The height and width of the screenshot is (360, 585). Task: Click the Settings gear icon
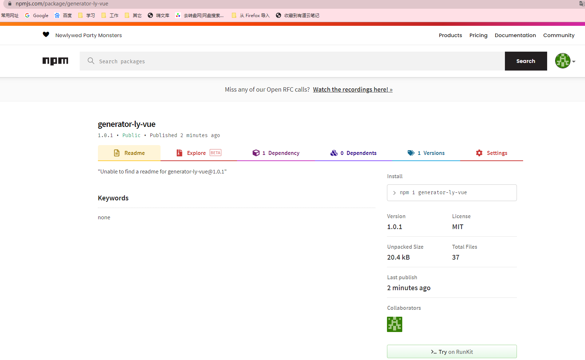[479, 153]
